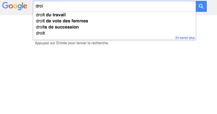Select the plain 'droit' suggestion
Screen dimensions: 217x114
coord(114,33)
